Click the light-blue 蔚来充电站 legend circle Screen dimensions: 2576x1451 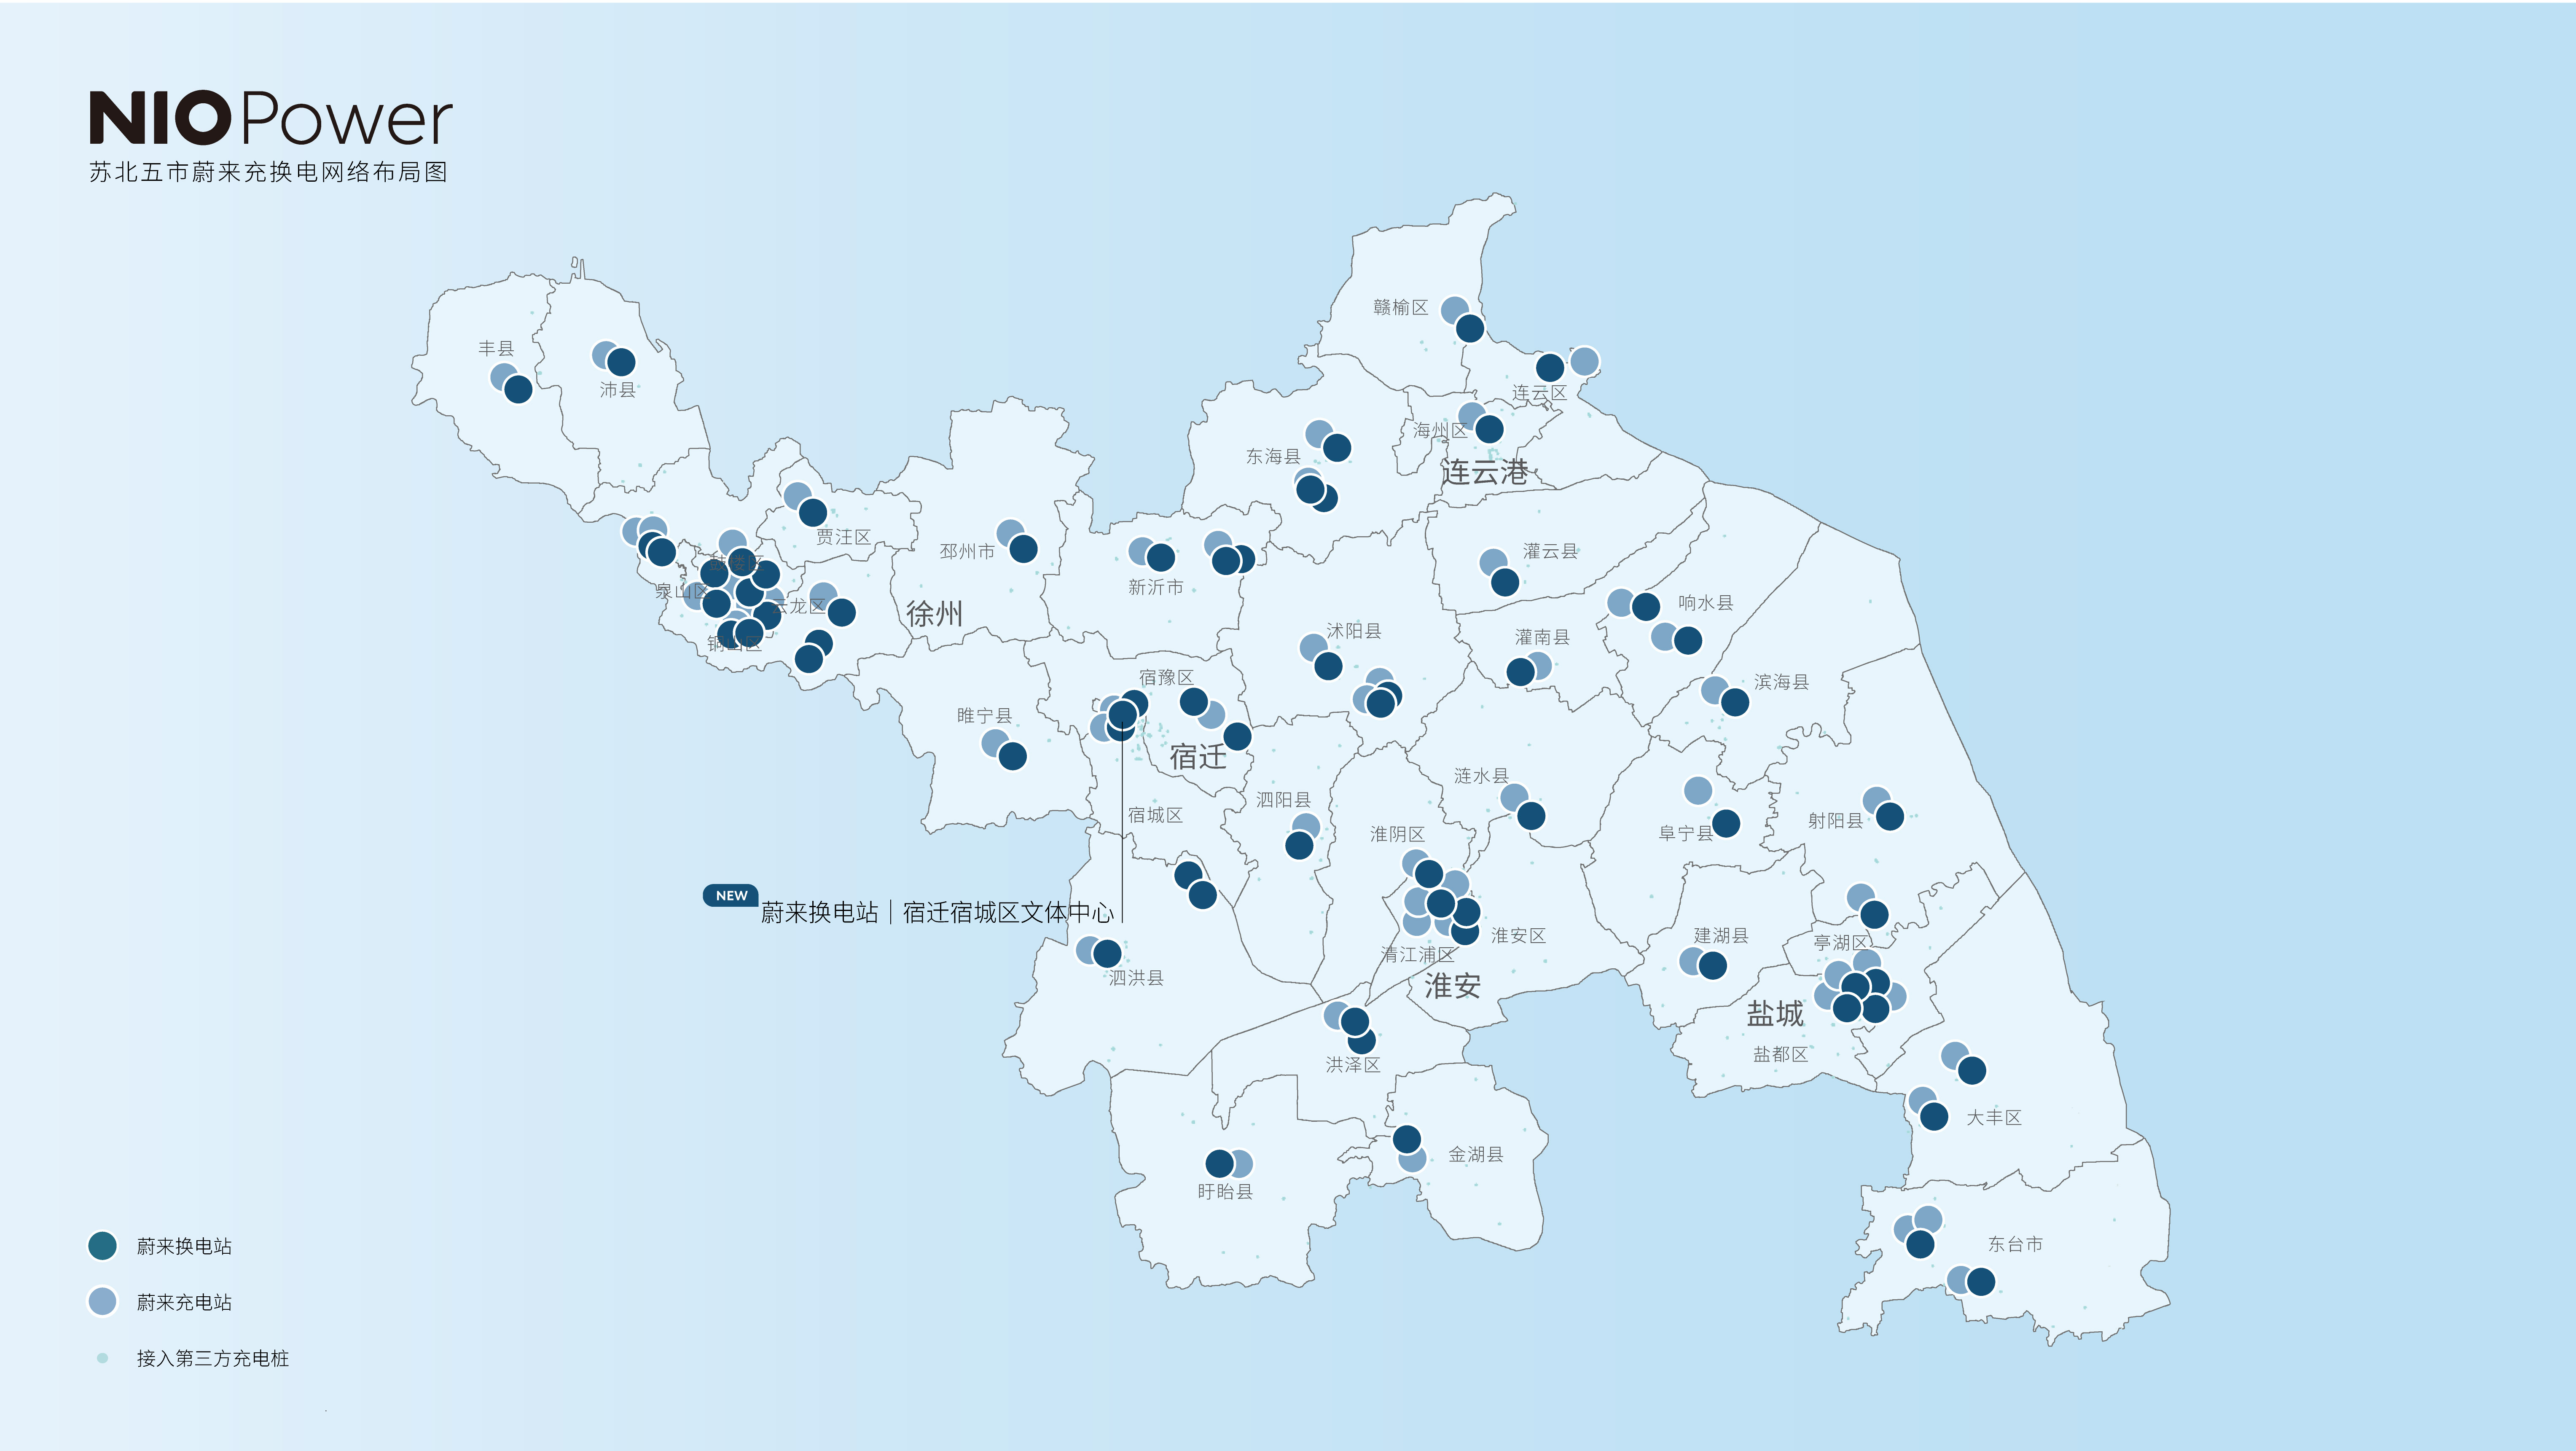click(x=102, y=1301)
